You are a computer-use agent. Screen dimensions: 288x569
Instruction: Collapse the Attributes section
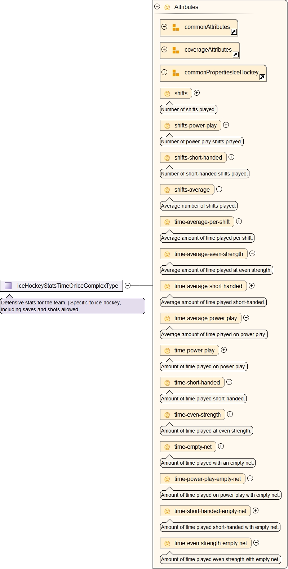pos(157,6)
